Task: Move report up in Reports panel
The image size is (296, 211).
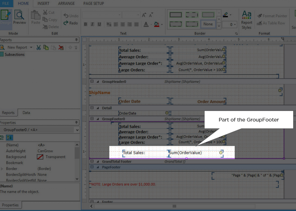Action: pyautogui.click(x=70, y=48)
